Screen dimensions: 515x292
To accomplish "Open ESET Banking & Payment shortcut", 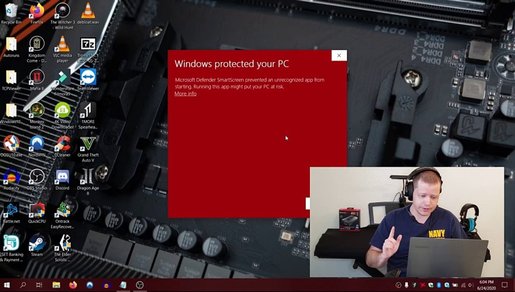I will [x=11, y=249].
